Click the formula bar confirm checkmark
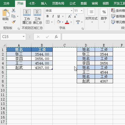The height and width of the screenshot is (125, 125). 47,37
